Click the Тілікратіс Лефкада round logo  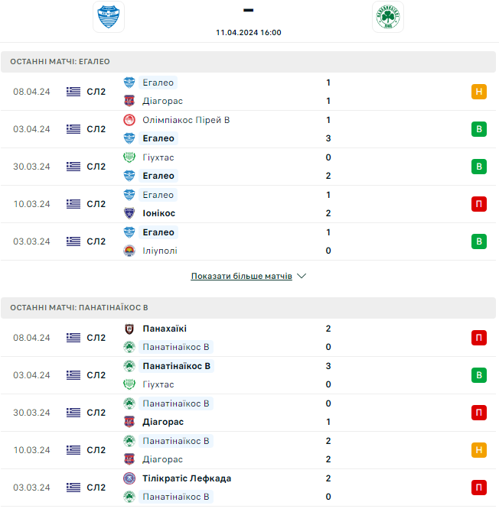click(129, 478)
